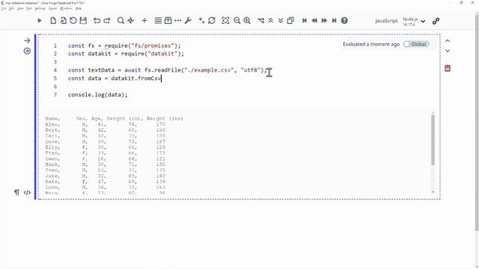Click the overlapping windows duplicate icon

(290, 20)
